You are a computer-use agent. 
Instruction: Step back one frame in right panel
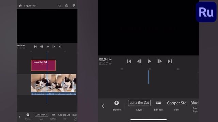click(139, 61)
